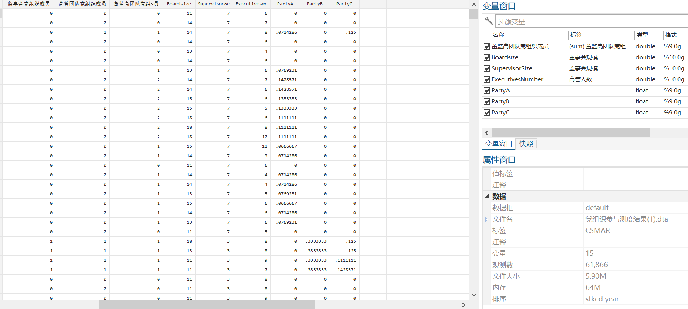Focus the 过滤变量 filter field
The width and height of the screenshot is (688, 309).
[x=592, y=22]
